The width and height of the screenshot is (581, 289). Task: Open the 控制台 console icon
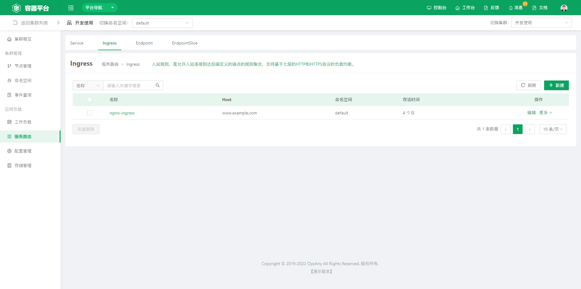(429, 8)
